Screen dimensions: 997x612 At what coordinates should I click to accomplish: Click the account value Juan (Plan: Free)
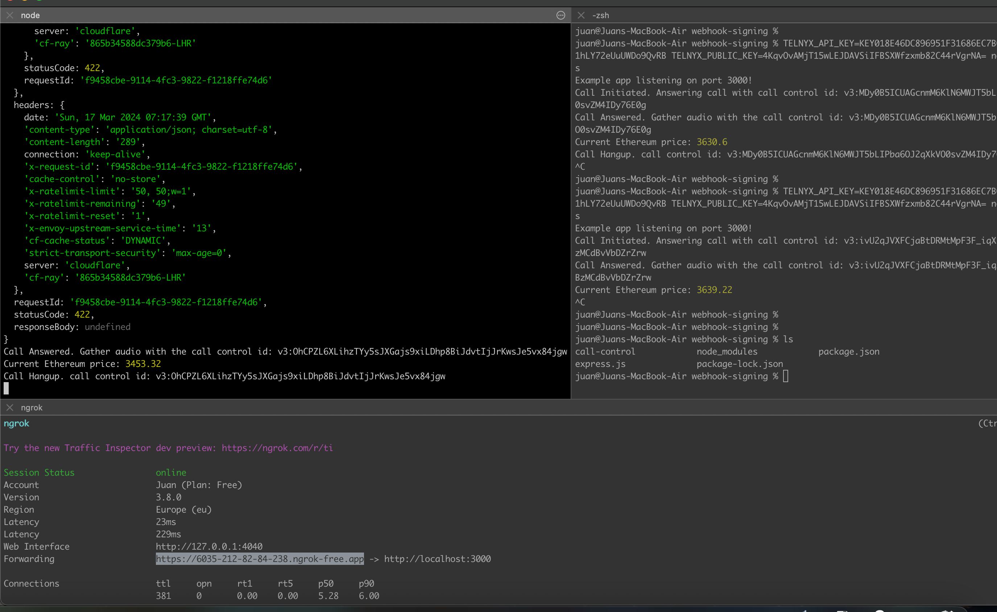[199, 485]
